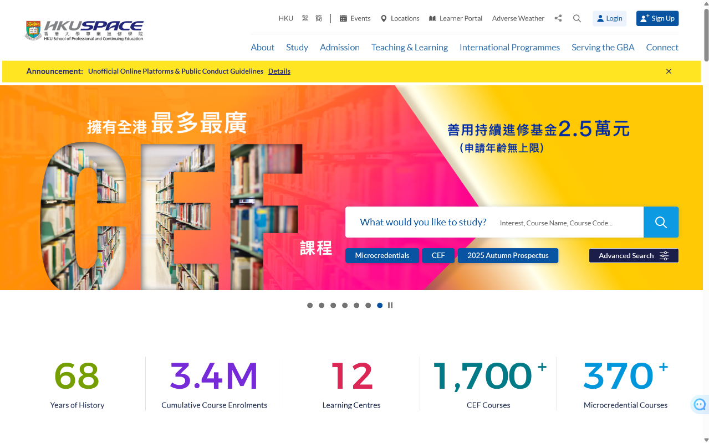Switch to the fourth carousel slide
The image size is (709, 443).
click(x=345, y=305)
